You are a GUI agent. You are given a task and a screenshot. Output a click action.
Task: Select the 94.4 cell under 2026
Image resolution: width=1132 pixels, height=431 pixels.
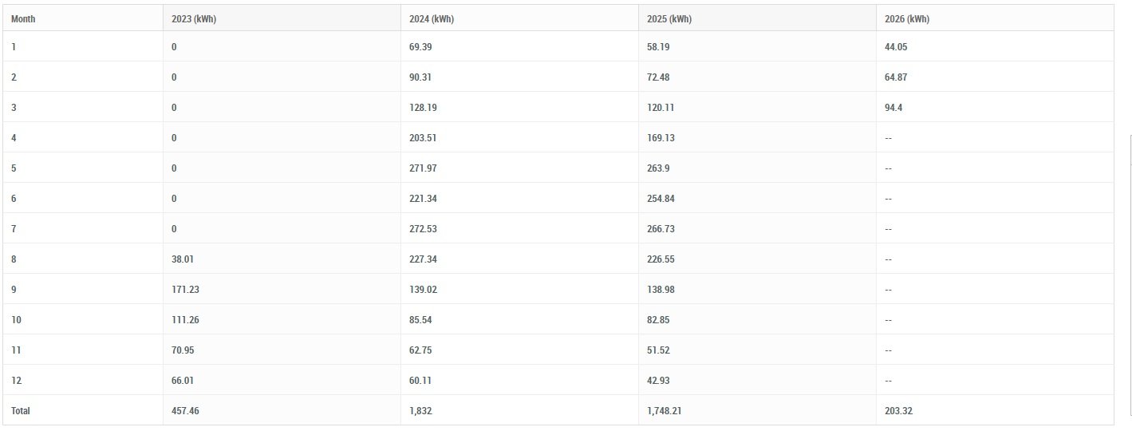click(893, 108)
